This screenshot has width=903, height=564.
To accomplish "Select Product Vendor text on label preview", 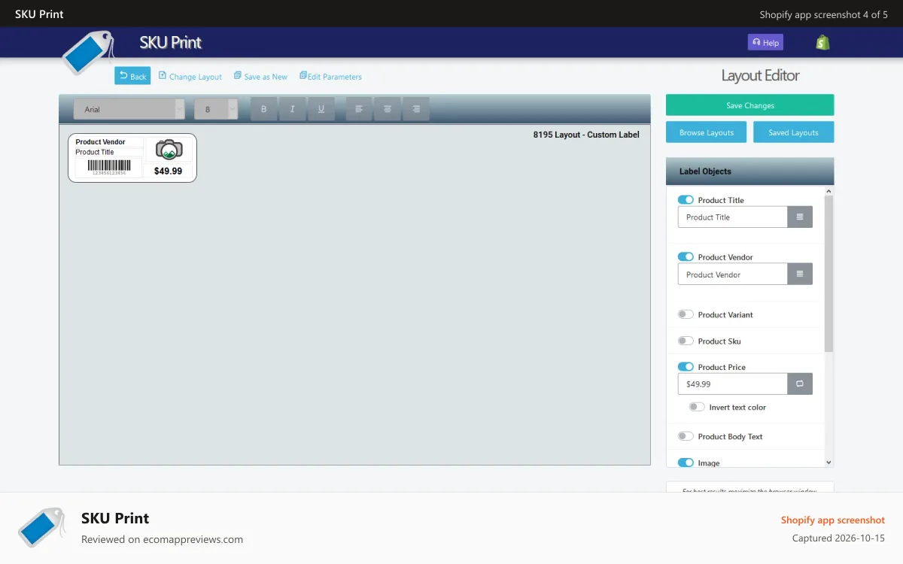I will [x=100, y=142].
